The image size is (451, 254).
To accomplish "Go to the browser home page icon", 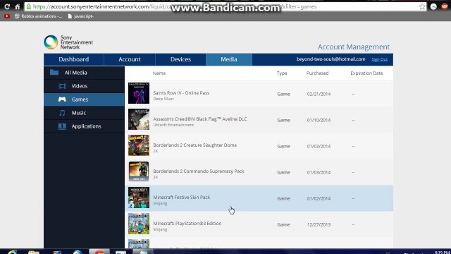I will click(x=17, y=6).
